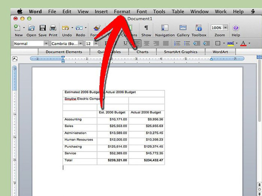Open the Navigation pane
Screen dimensions: 262x196
(x=165, y=28)
